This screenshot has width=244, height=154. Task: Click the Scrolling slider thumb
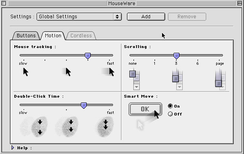click(x=176, y=56)
